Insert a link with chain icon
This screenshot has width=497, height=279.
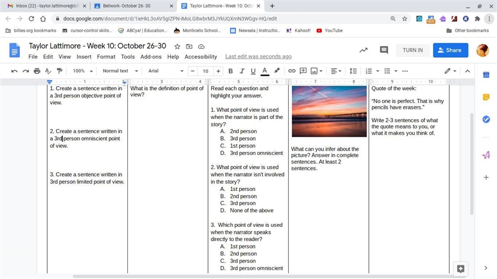point(291,71)
